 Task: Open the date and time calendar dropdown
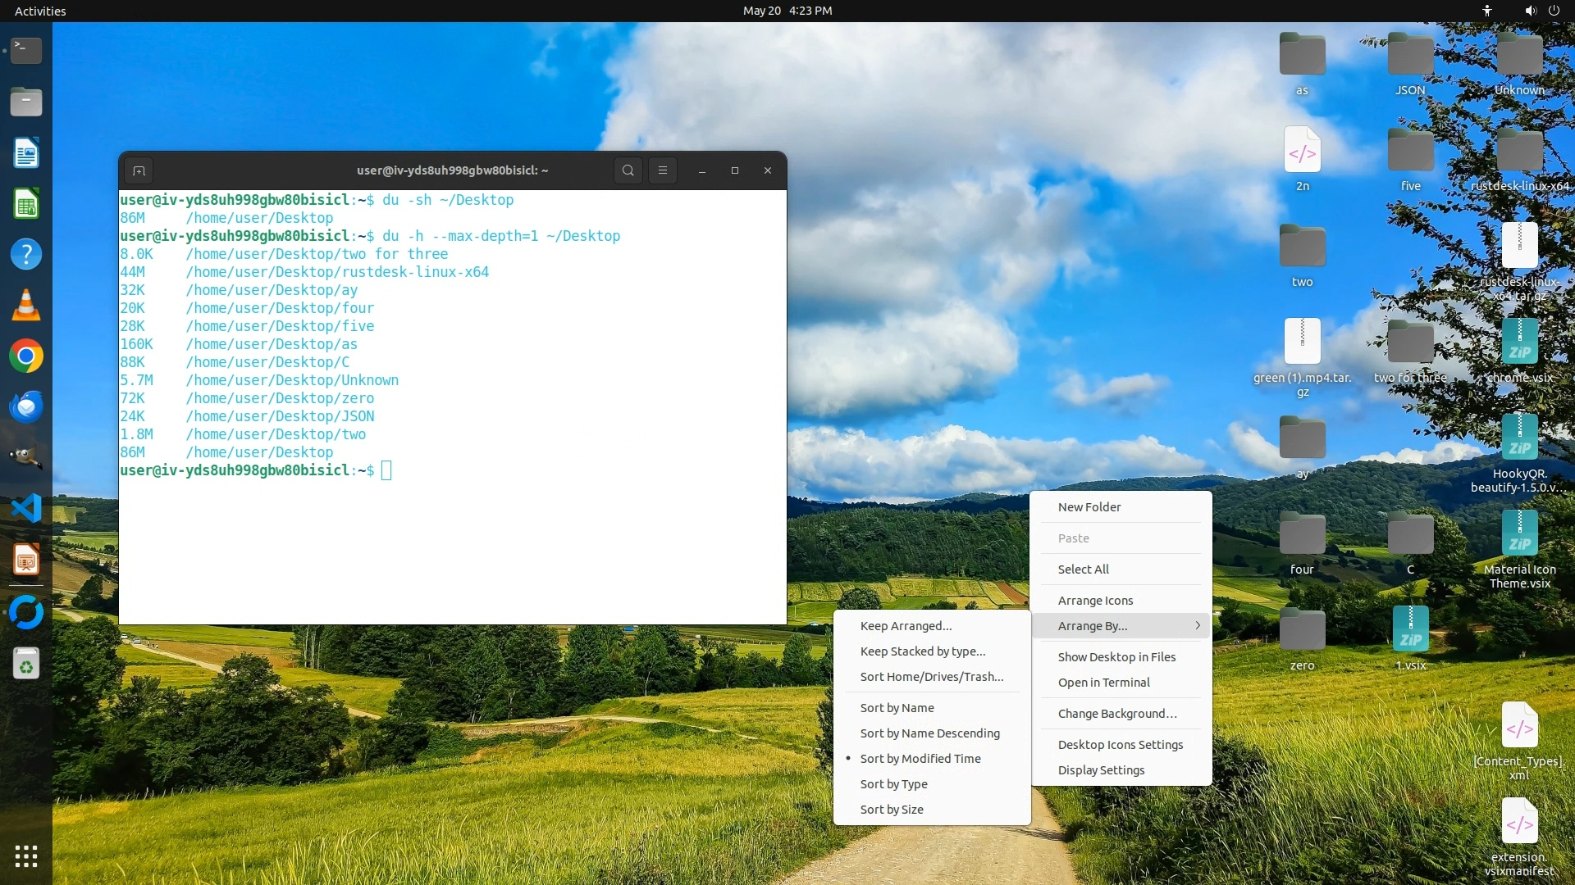coord(787,11)
